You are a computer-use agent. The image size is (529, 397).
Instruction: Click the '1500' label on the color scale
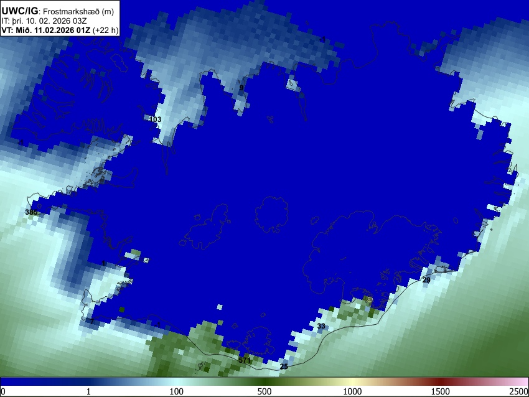(x=441, y=391)
